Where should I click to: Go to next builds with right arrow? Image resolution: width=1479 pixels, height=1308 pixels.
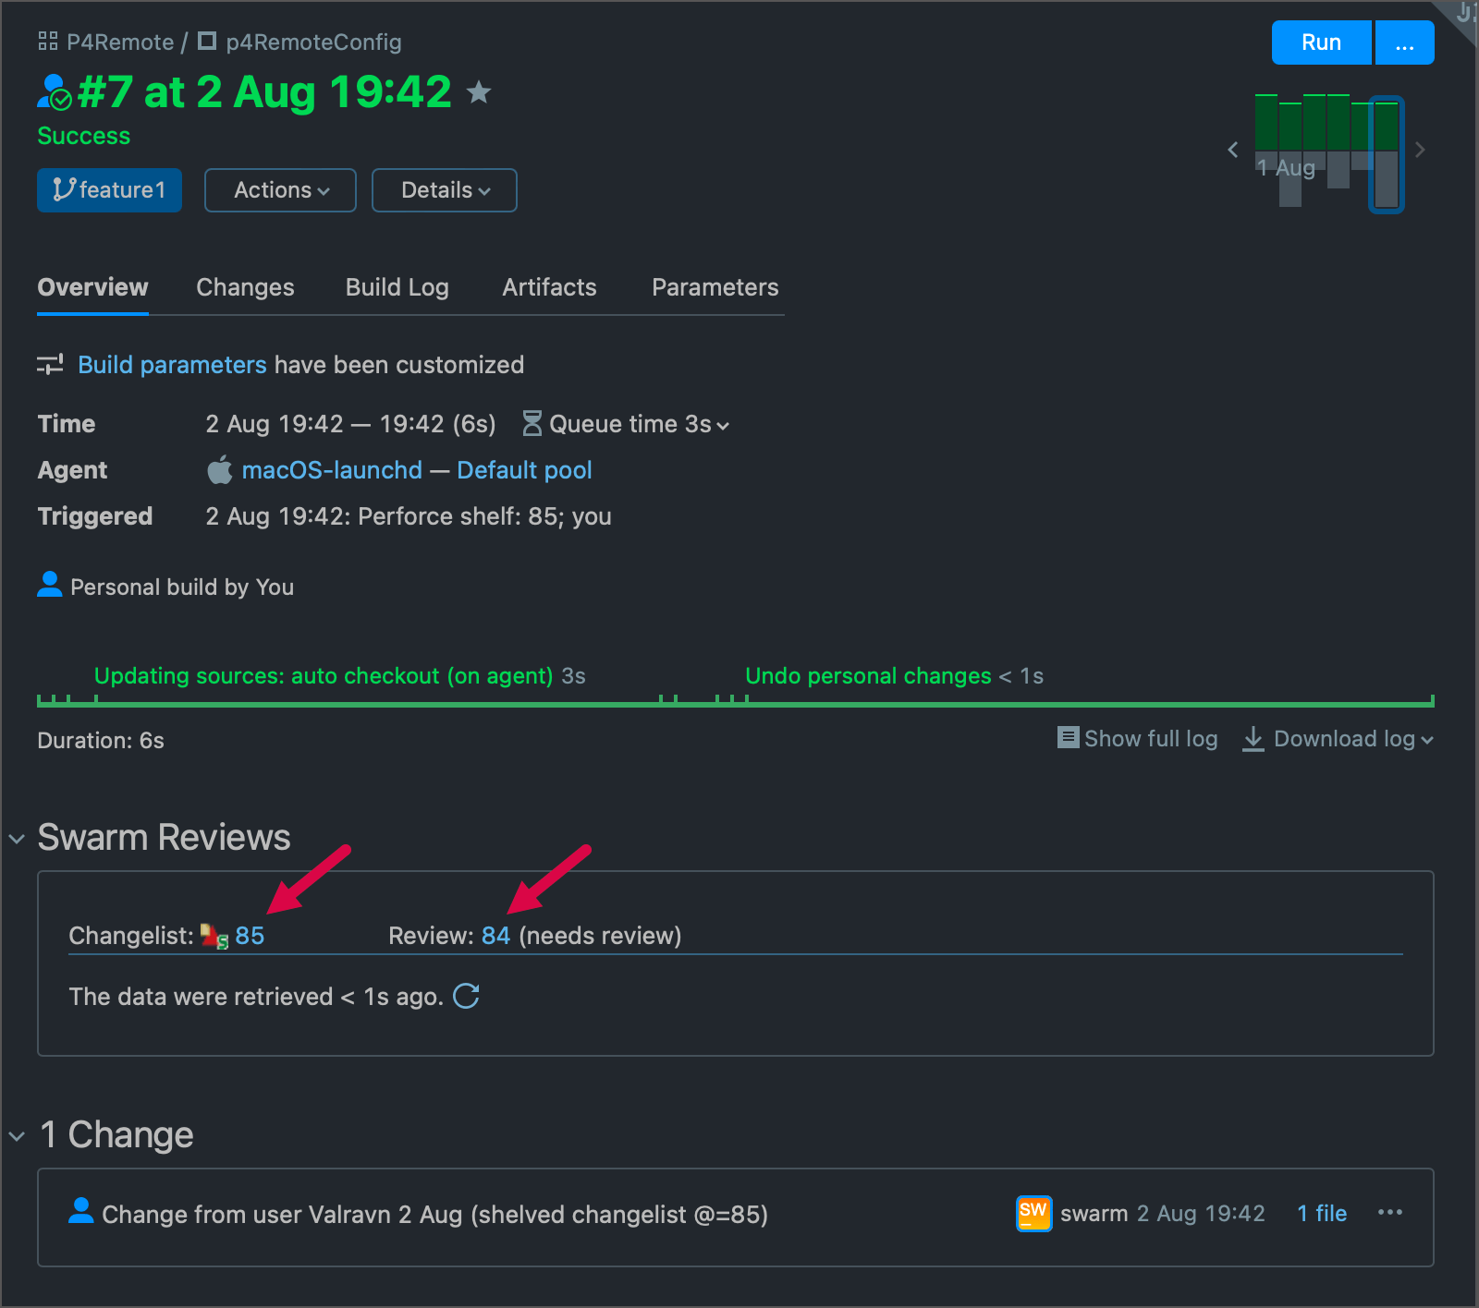pos(1420,150)
